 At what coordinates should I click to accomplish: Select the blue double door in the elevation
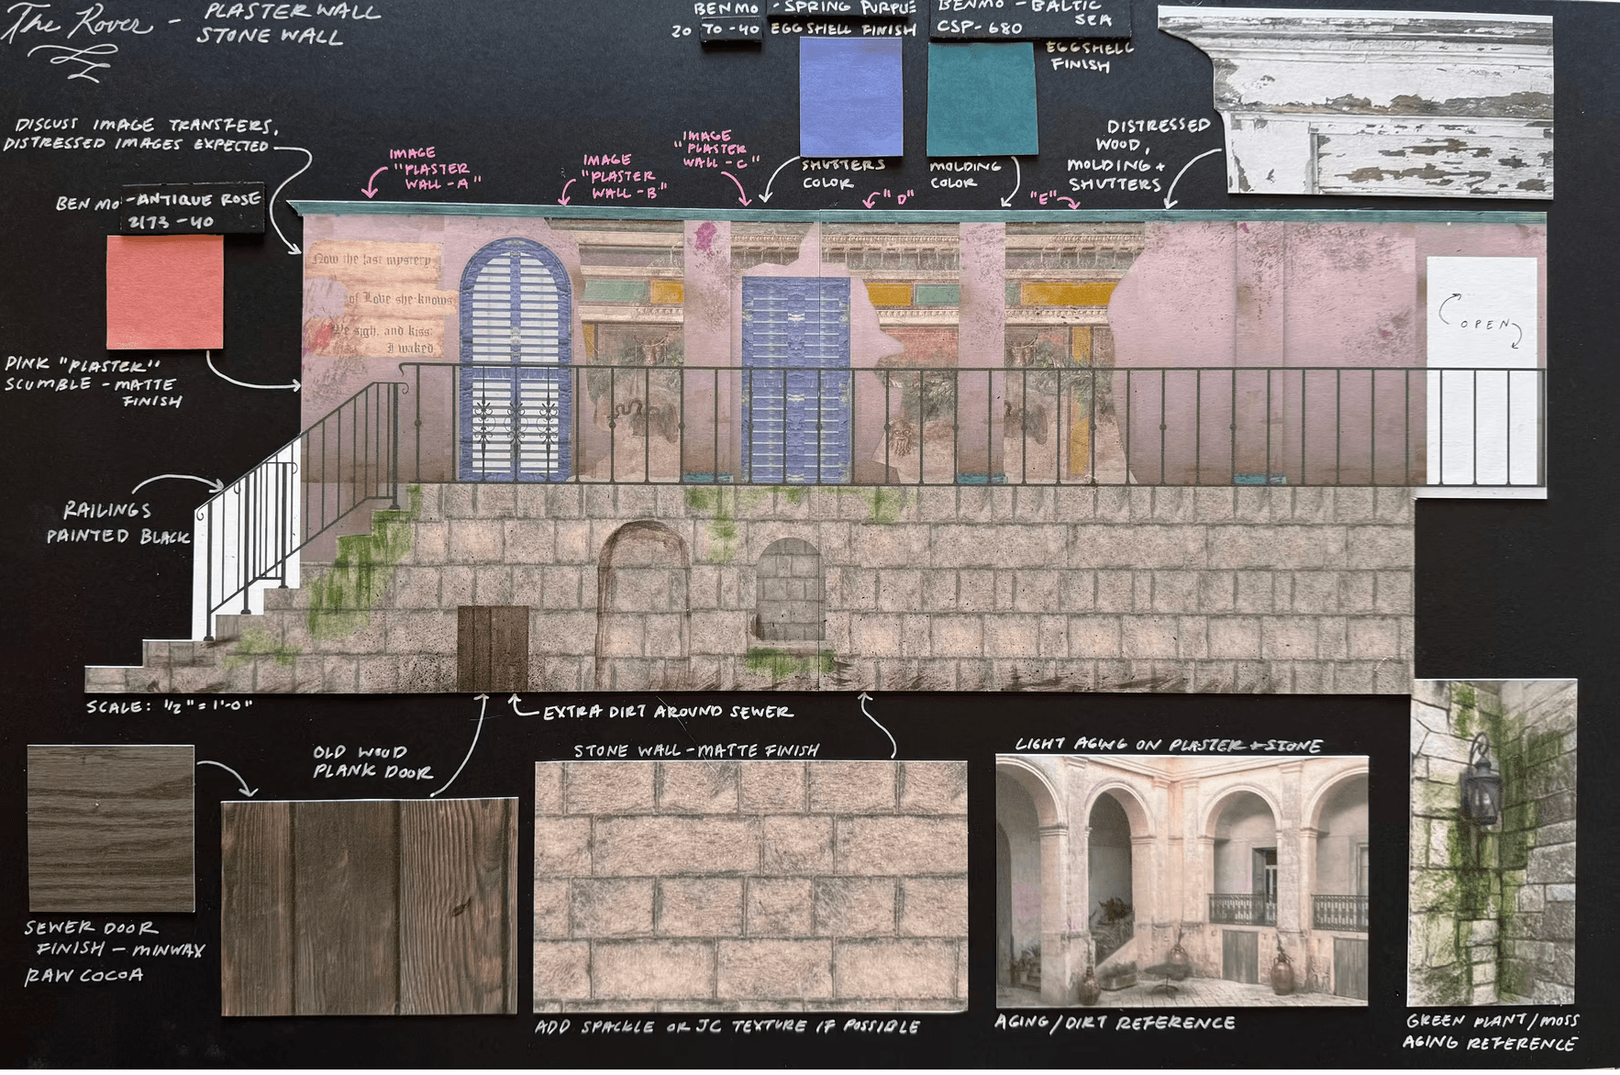tap(794, 376)
